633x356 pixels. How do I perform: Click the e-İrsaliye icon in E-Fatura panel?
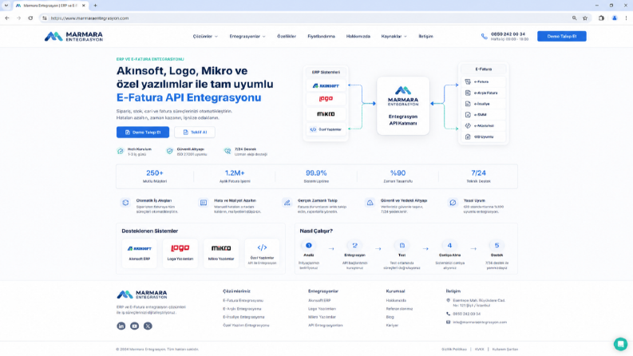[x=468, y=104]
